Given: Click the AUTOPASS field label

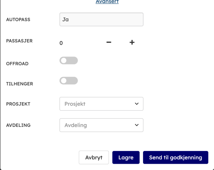Looking at the screenshot, I should [x=18, y=19].
